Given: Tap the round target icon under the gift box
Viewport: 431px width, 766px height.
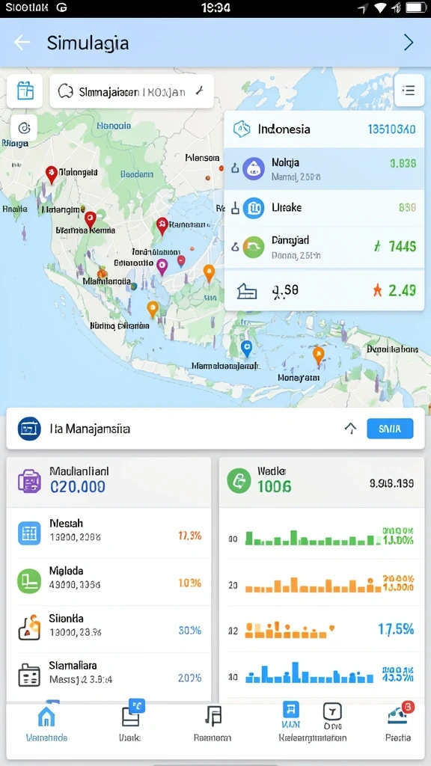Looking at the screenshot, I should pos(24,129).
